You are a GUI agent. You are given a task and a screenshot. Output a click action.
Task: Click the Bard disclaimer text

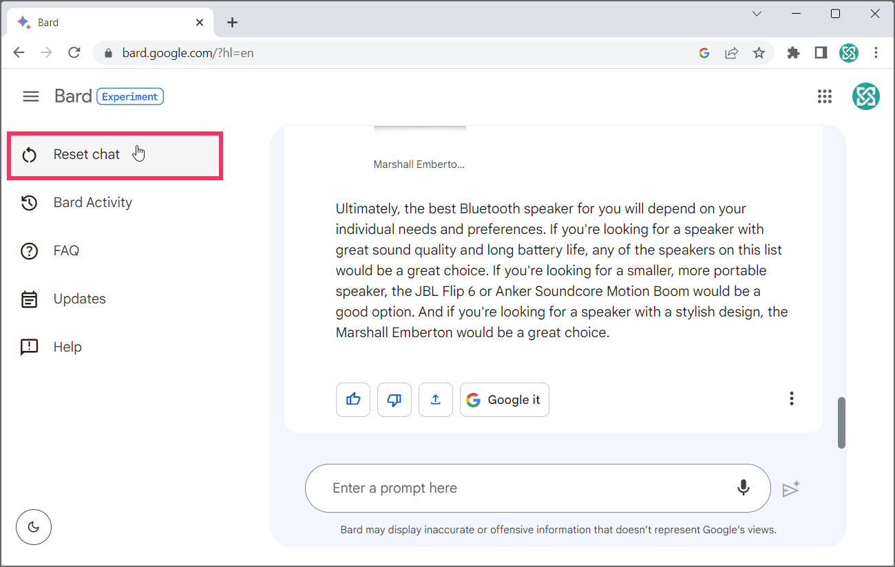[558, 530]
